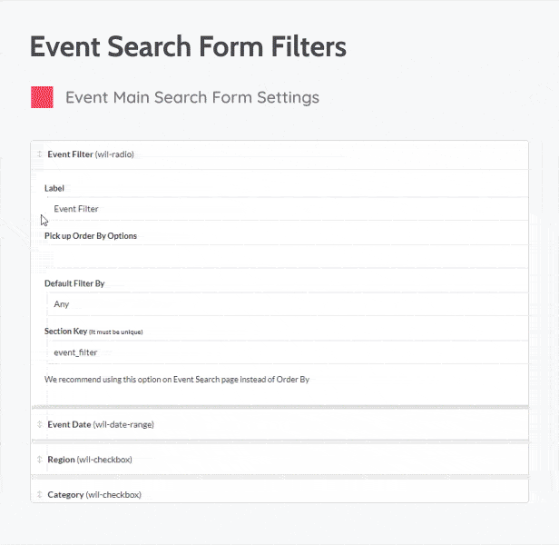This screenshot has height=545, width=559.
Task: Click the red square settings icon
Action: click(x=42, y=97)
